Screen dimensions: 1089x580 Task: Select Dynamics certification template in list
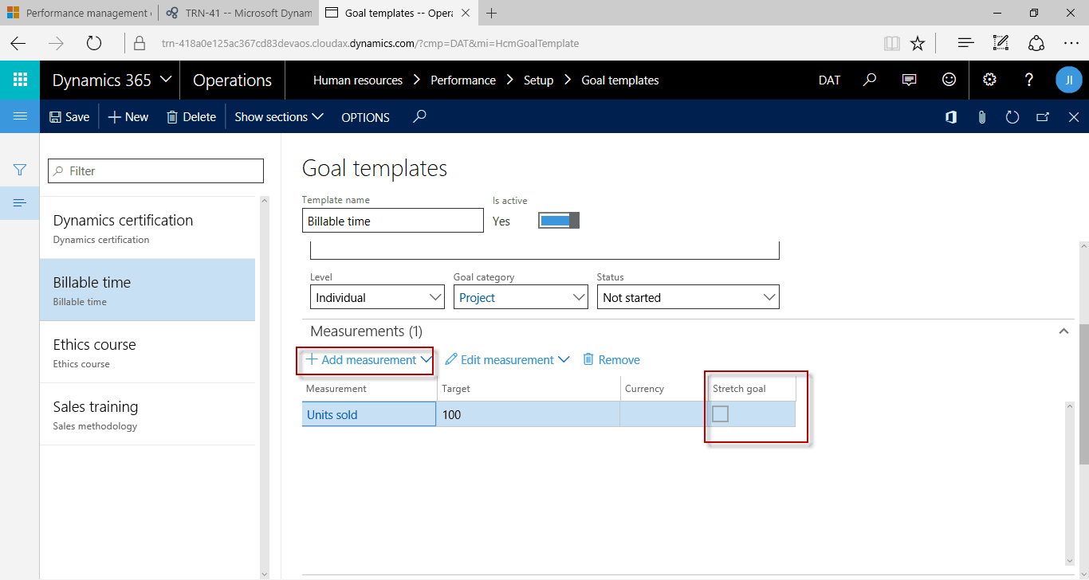(x=147, y=228)
